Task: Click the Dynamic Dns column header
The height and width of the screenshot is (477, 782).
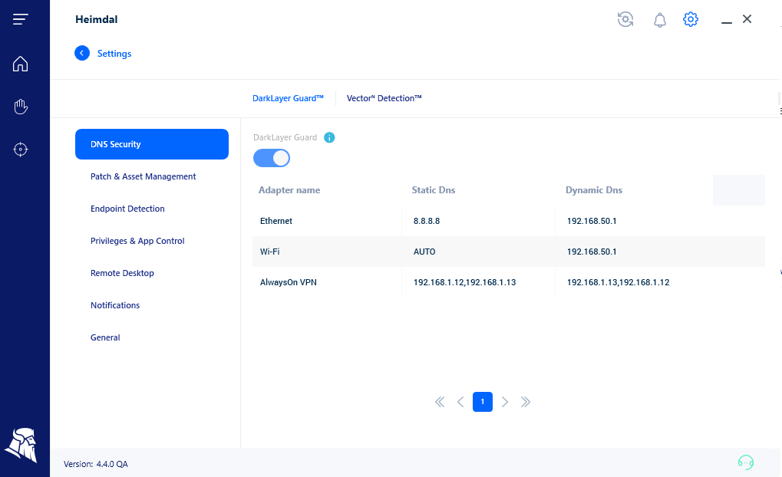Action: (x=594, y=190)
